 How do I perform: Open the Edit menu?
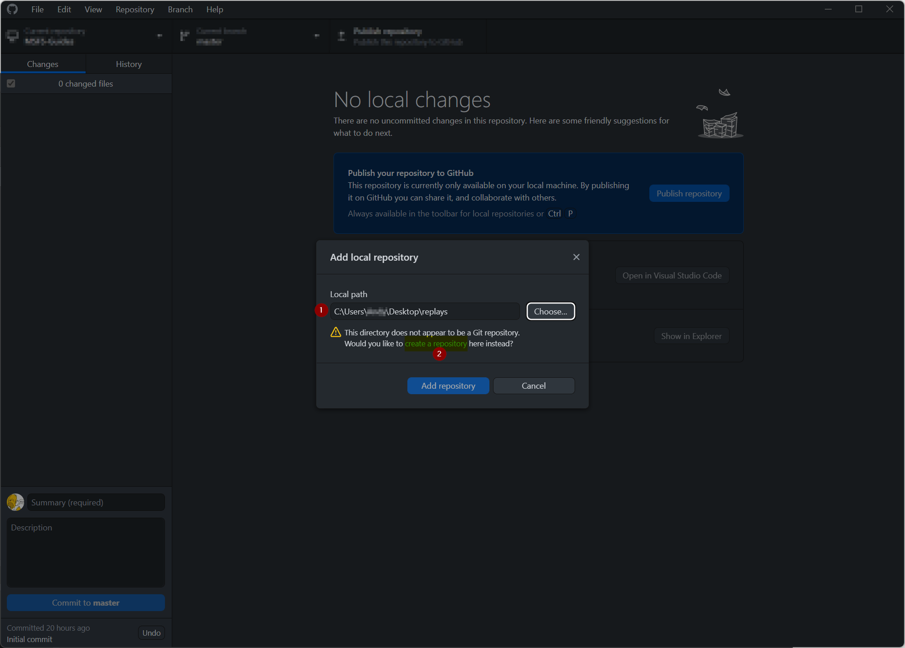(x=64, y=9)
